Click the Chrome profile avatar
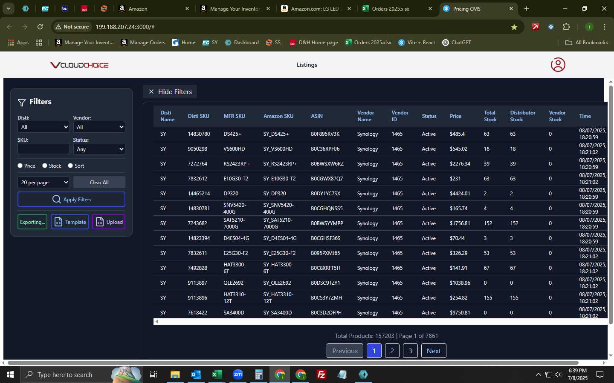 589,27
